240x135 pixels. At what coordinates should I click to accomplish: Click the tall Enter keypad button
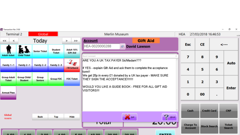(231, 88)
